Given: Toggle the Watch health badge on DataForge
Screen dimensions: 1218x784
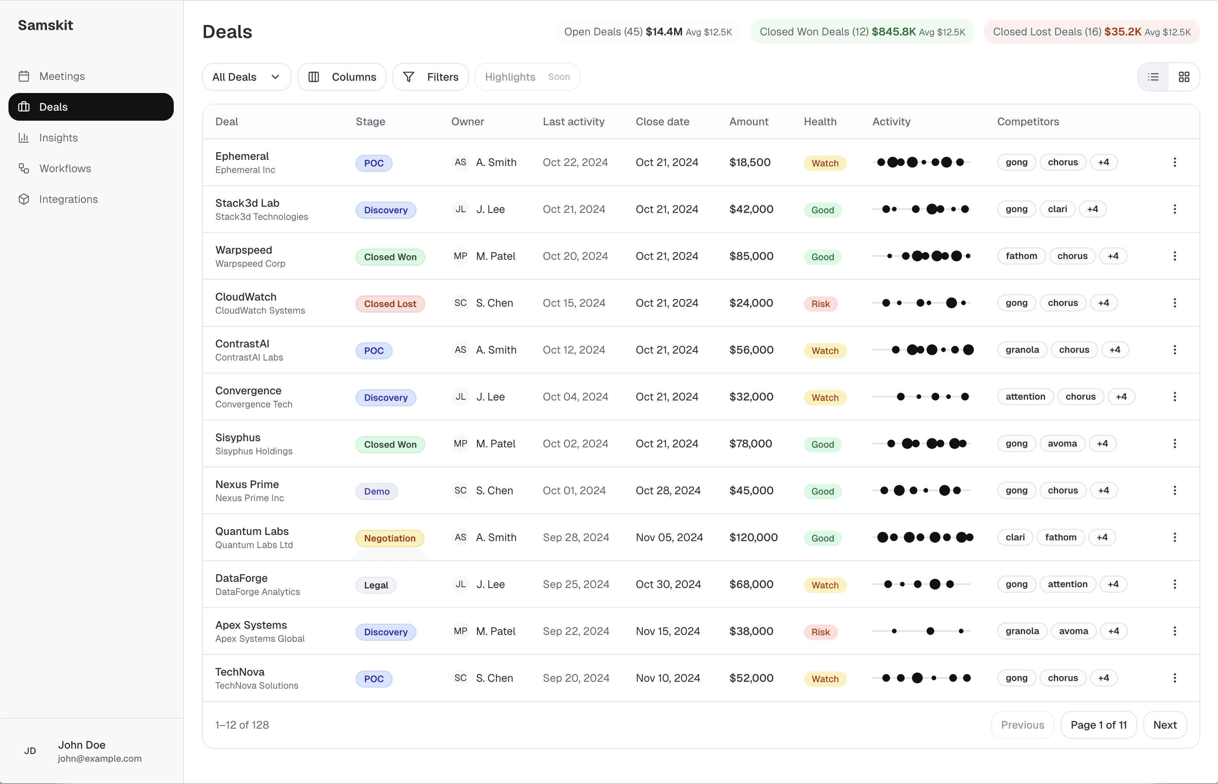Looking at the screenshot, I should (x=824, y=585).
